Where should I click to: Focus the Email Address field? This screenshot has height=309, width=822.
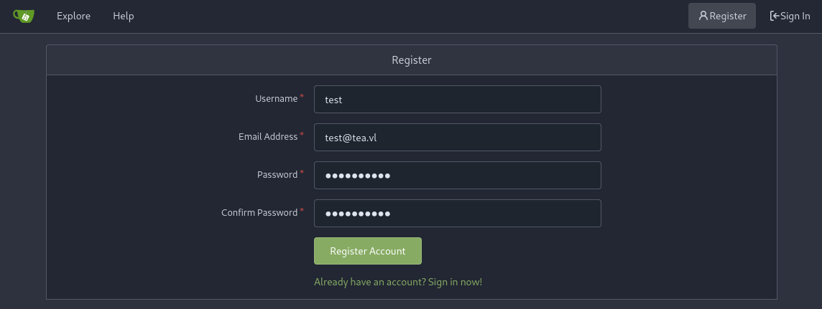[457, 138]
